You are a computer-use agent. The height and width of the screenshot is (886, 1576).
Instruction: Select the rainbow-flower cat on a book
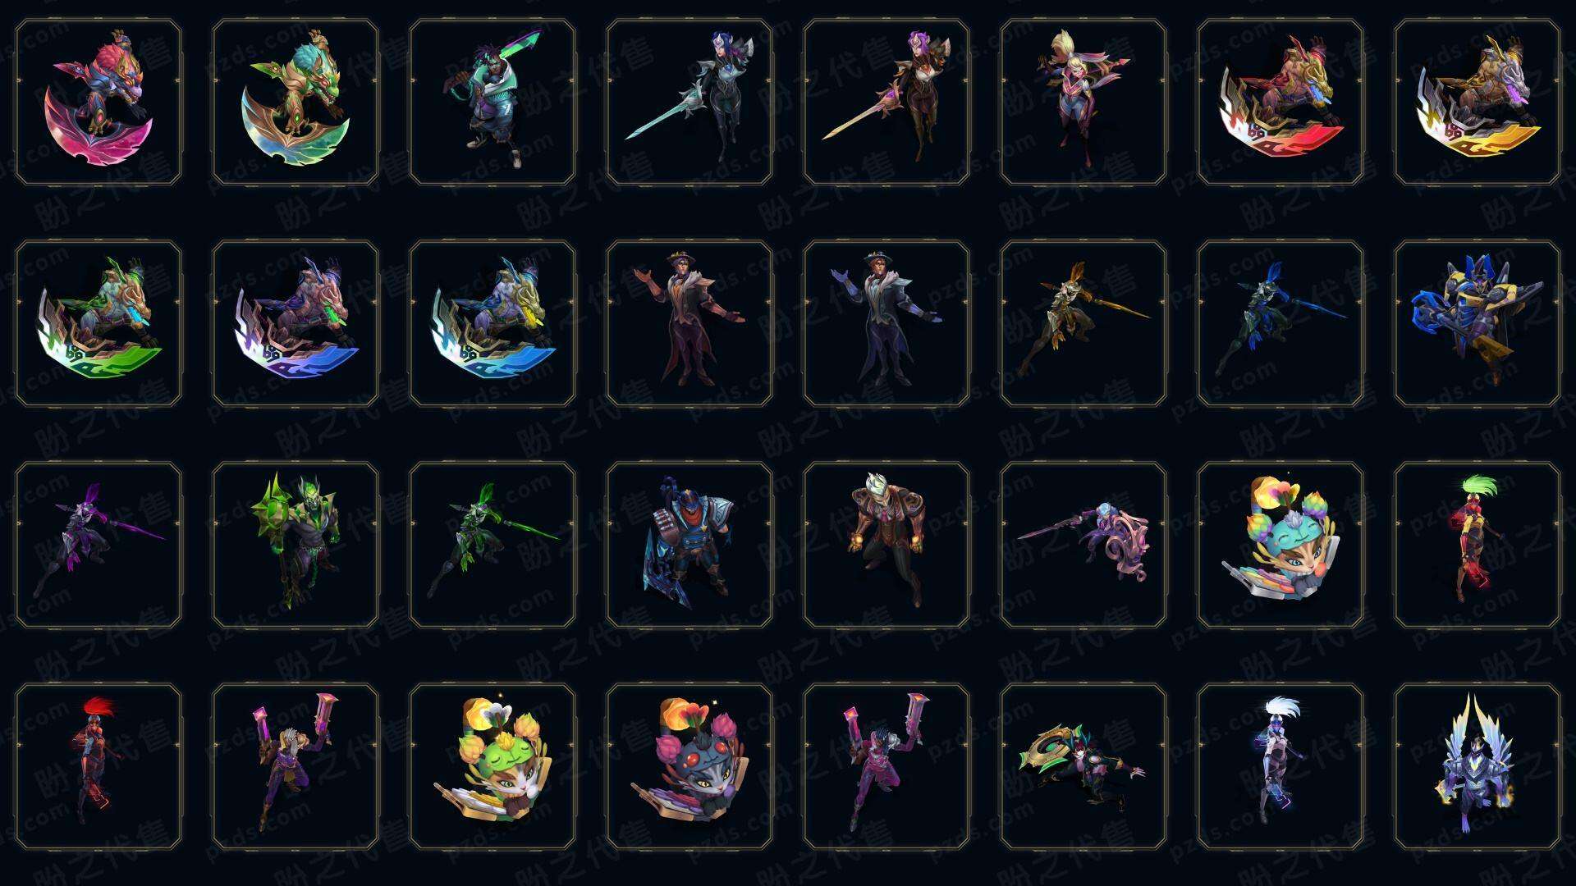pos(1280,545)
